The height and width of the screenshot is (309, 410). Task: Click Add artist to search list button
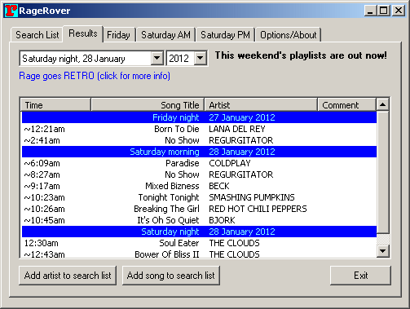(68, 276)
